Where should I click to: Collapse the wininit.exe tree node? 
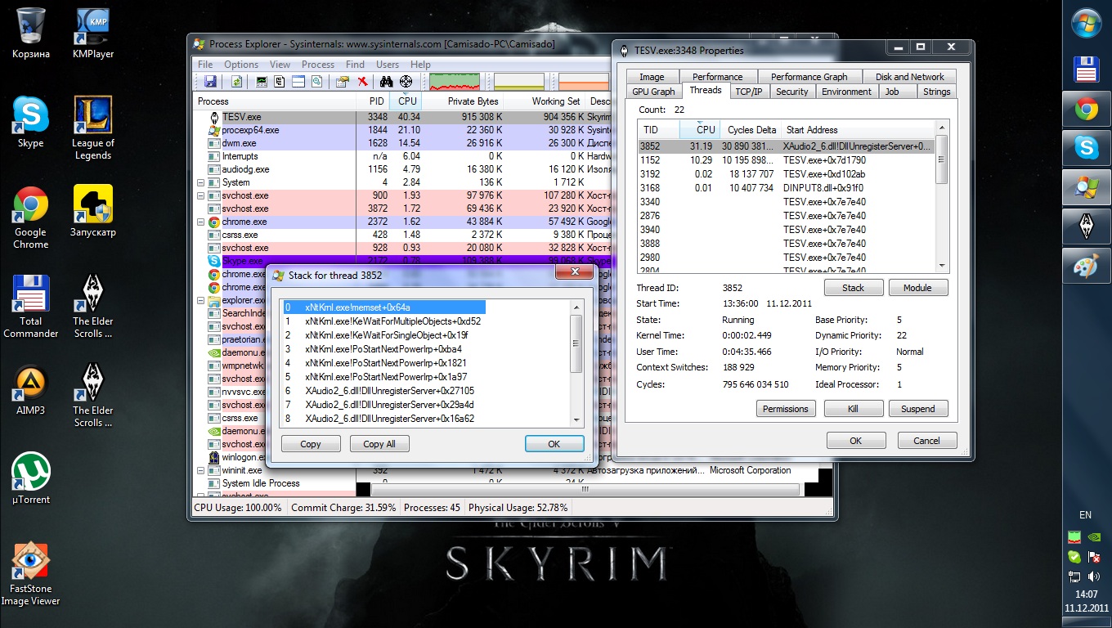click(201, 470)
